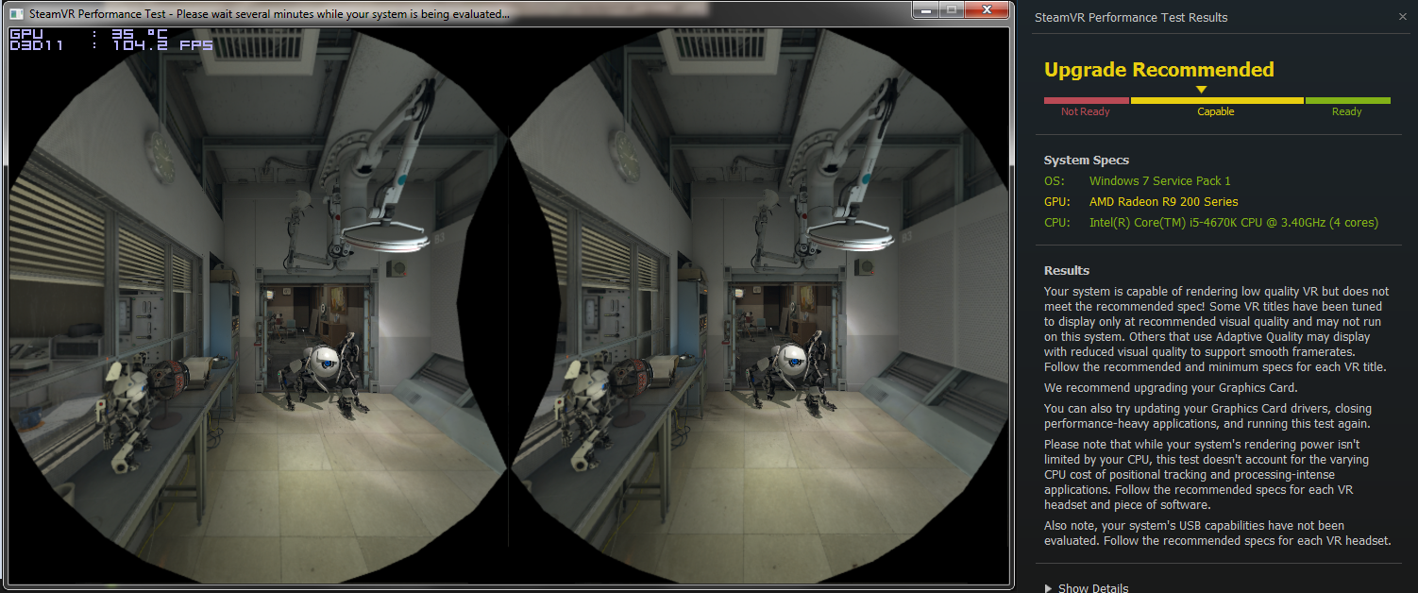Click the "Results" heading
This screenshot has height=593, width=1418.
[x=1067, y=271]
